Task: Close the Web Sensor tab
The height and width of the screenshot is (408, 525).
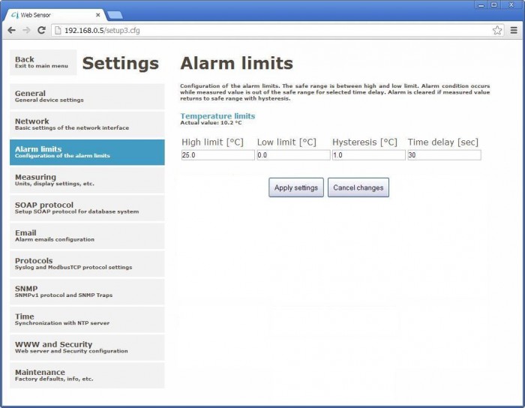Action: pyautogui.click(x=97, y=14)
